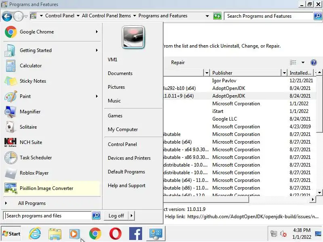Click the Back navigation arrow
The width and height of the screenshot is (323, 242).
pyautogui.click(x=7, y=16)
